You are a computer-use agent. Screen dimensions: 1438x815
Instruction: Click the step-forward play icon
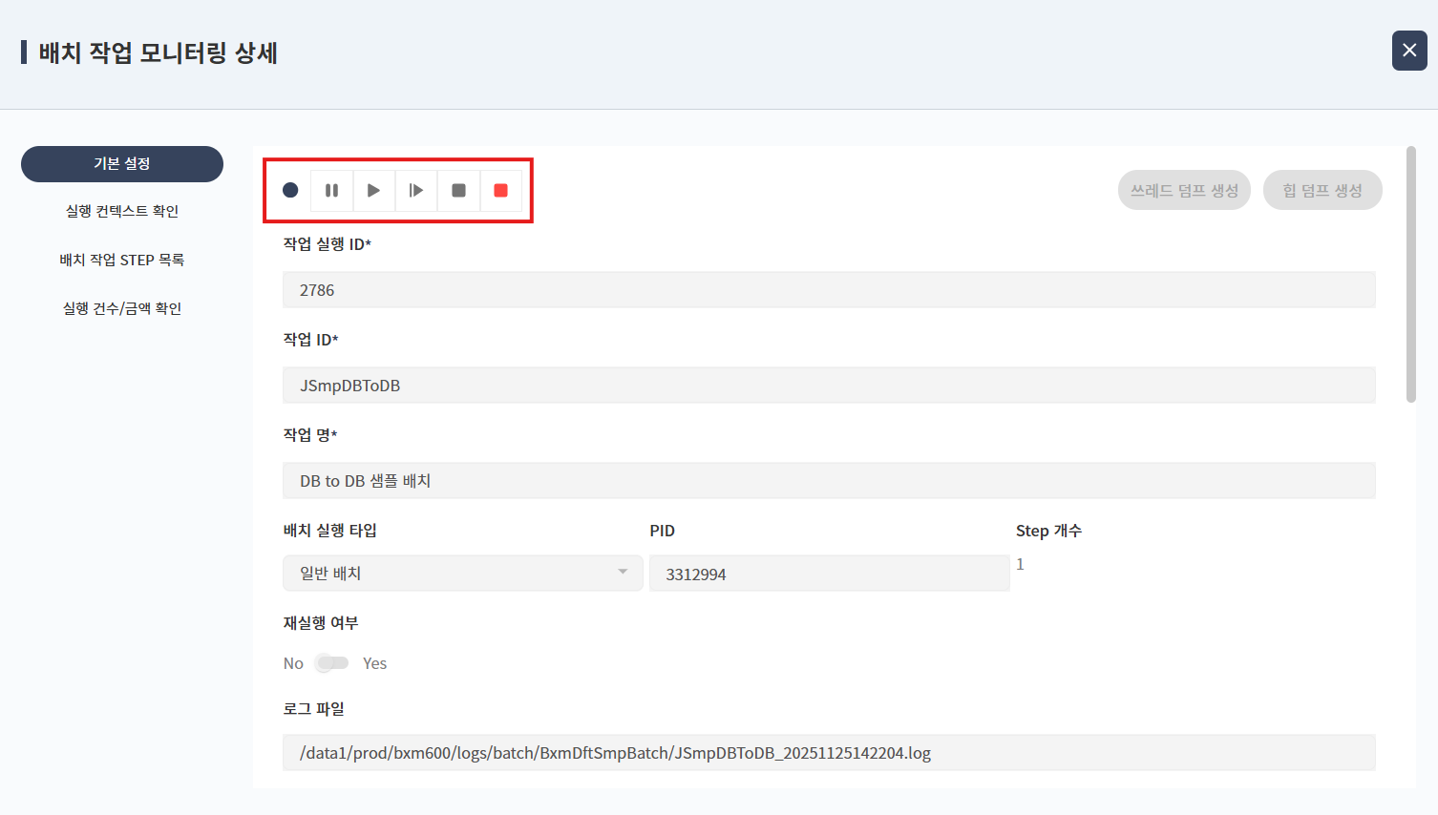(x=416, y=191)
